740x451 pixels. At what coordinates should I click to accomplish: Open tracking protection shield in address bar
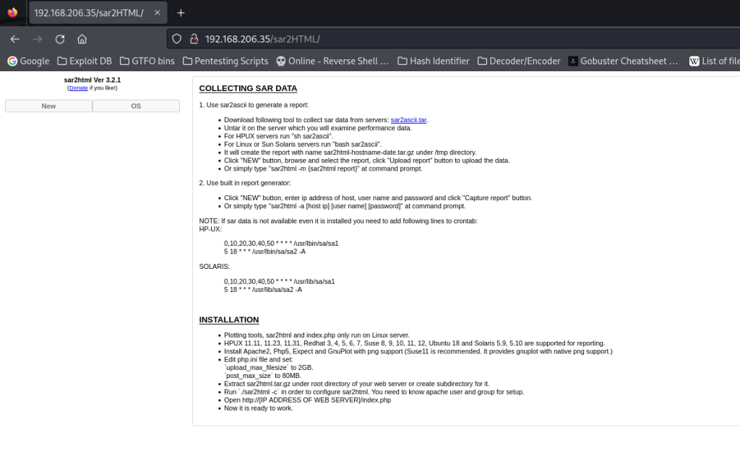176,39
